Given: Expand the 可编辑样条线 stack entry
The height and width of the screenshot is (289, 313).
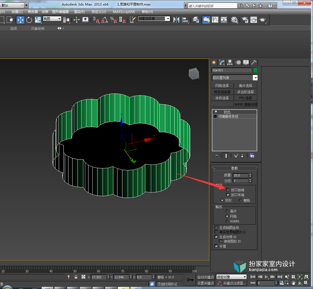Looking at the screenshot, I should [x=215, y=116].
